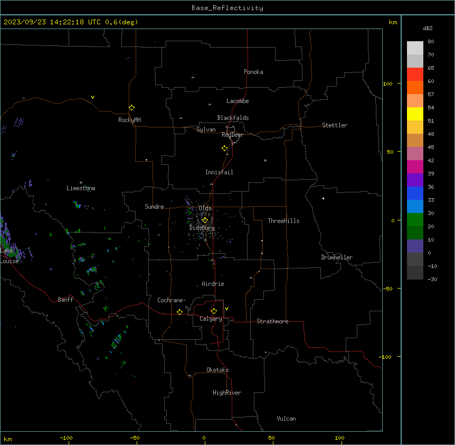
Task: Pick the red 65-60 dBZ legend swatch
Action: coord(415,74)
